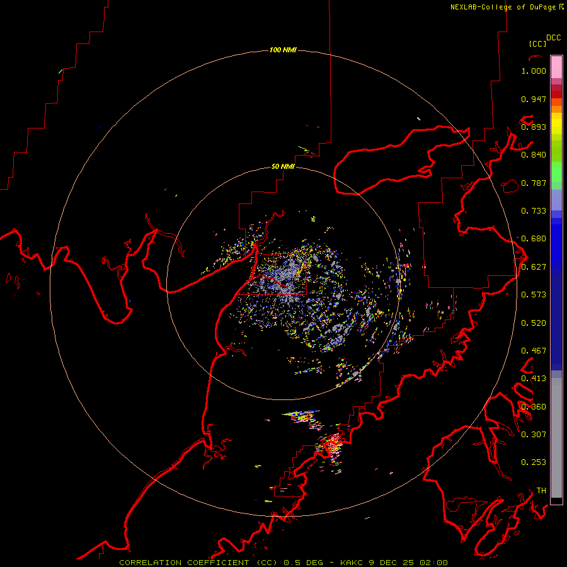
Task: Click the 0.307 scale value
Action: 534,435
